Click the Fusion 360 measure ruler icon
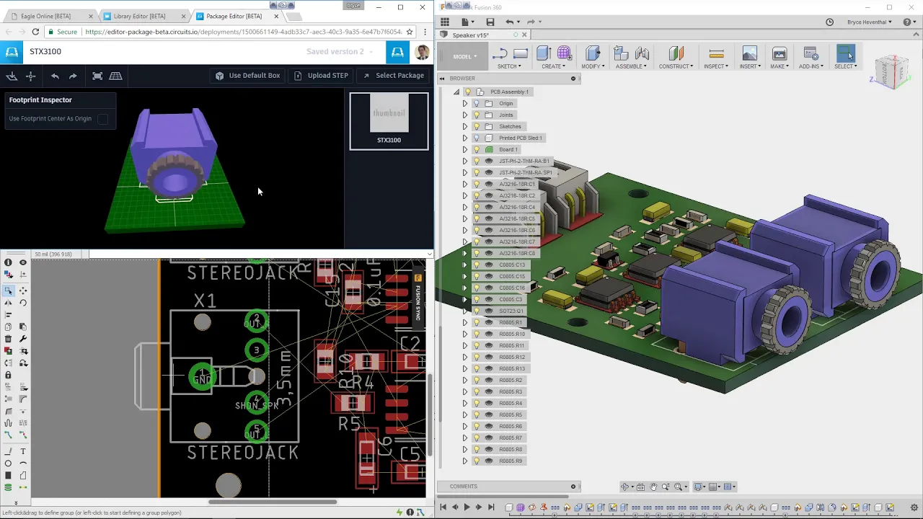 (x=716, y=53)
